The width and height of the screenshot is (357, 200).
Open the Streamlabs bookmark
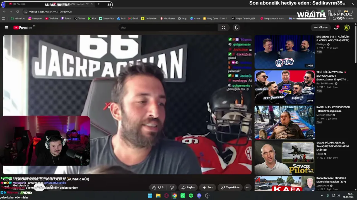(x=107, y=19)
